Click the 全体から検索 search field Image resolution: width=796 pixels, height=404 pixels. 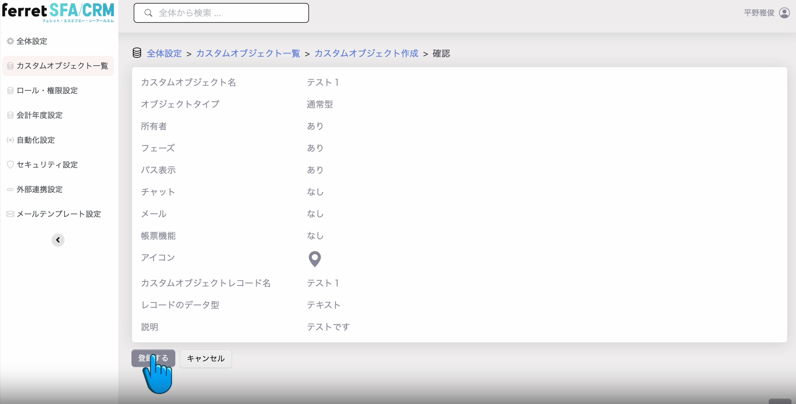pos(221,13)
